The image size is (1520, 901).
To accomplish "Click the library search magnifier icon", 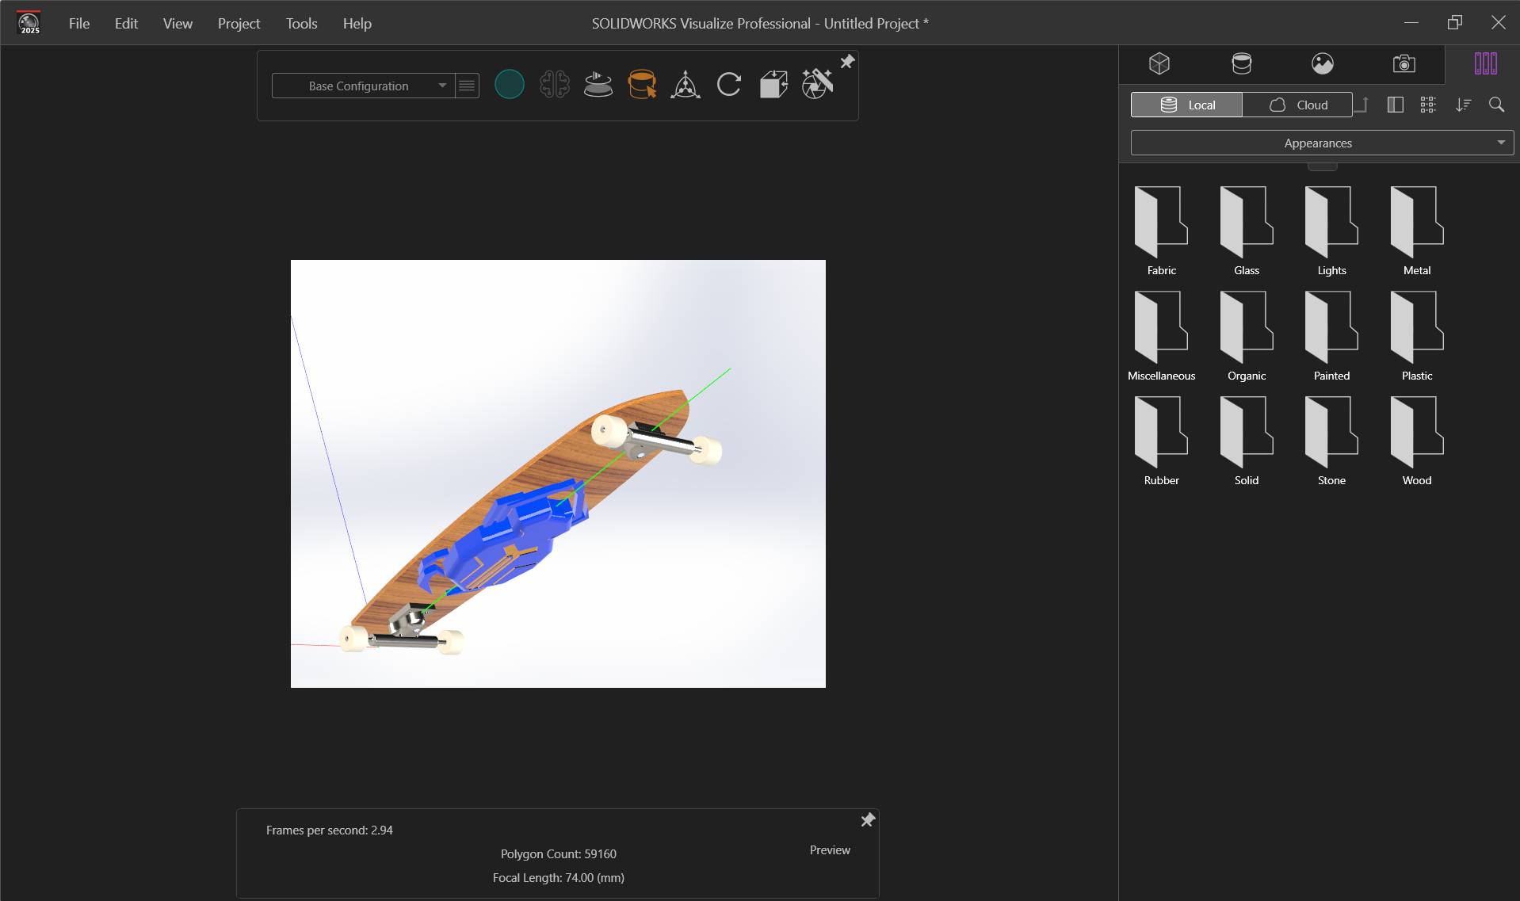I will [1497, 104].
